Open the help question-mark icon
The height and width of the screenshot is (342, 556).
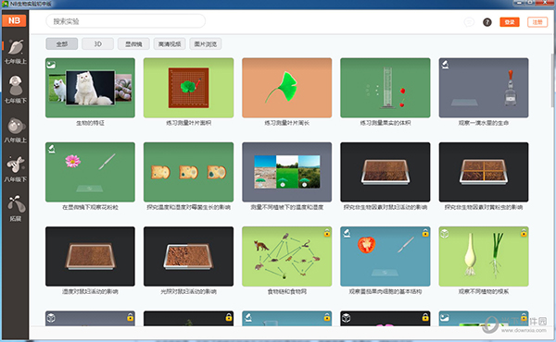coord(487,22)
